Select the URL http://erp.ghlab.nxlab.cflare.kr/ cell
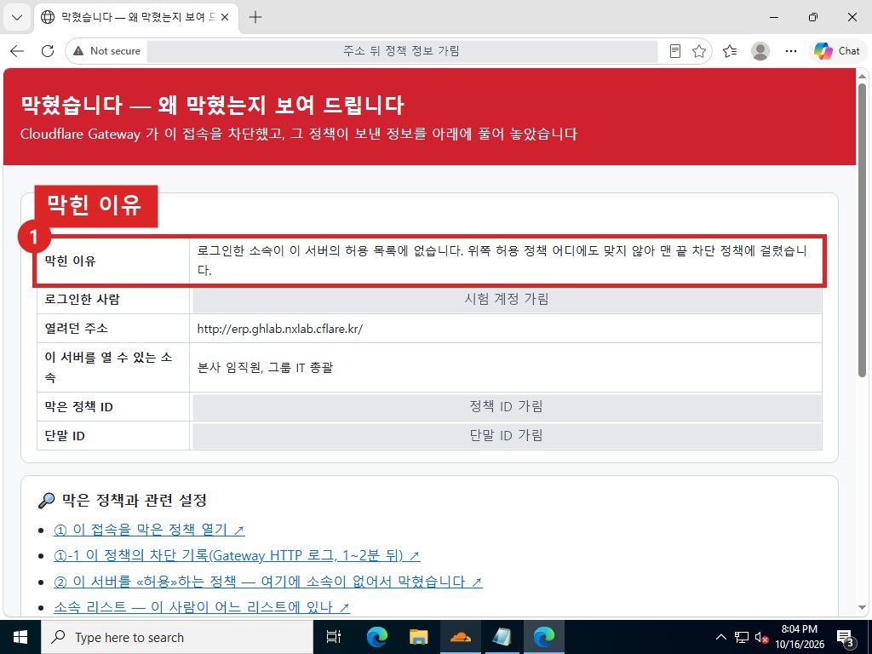The width and height of the screenshot is (872, 654). click(506, 329)
